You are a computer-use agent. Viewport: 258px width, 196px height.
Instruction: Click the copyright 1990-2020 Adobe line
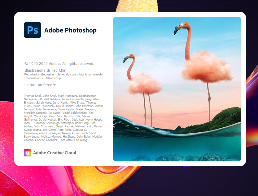(x=59, y=64)
